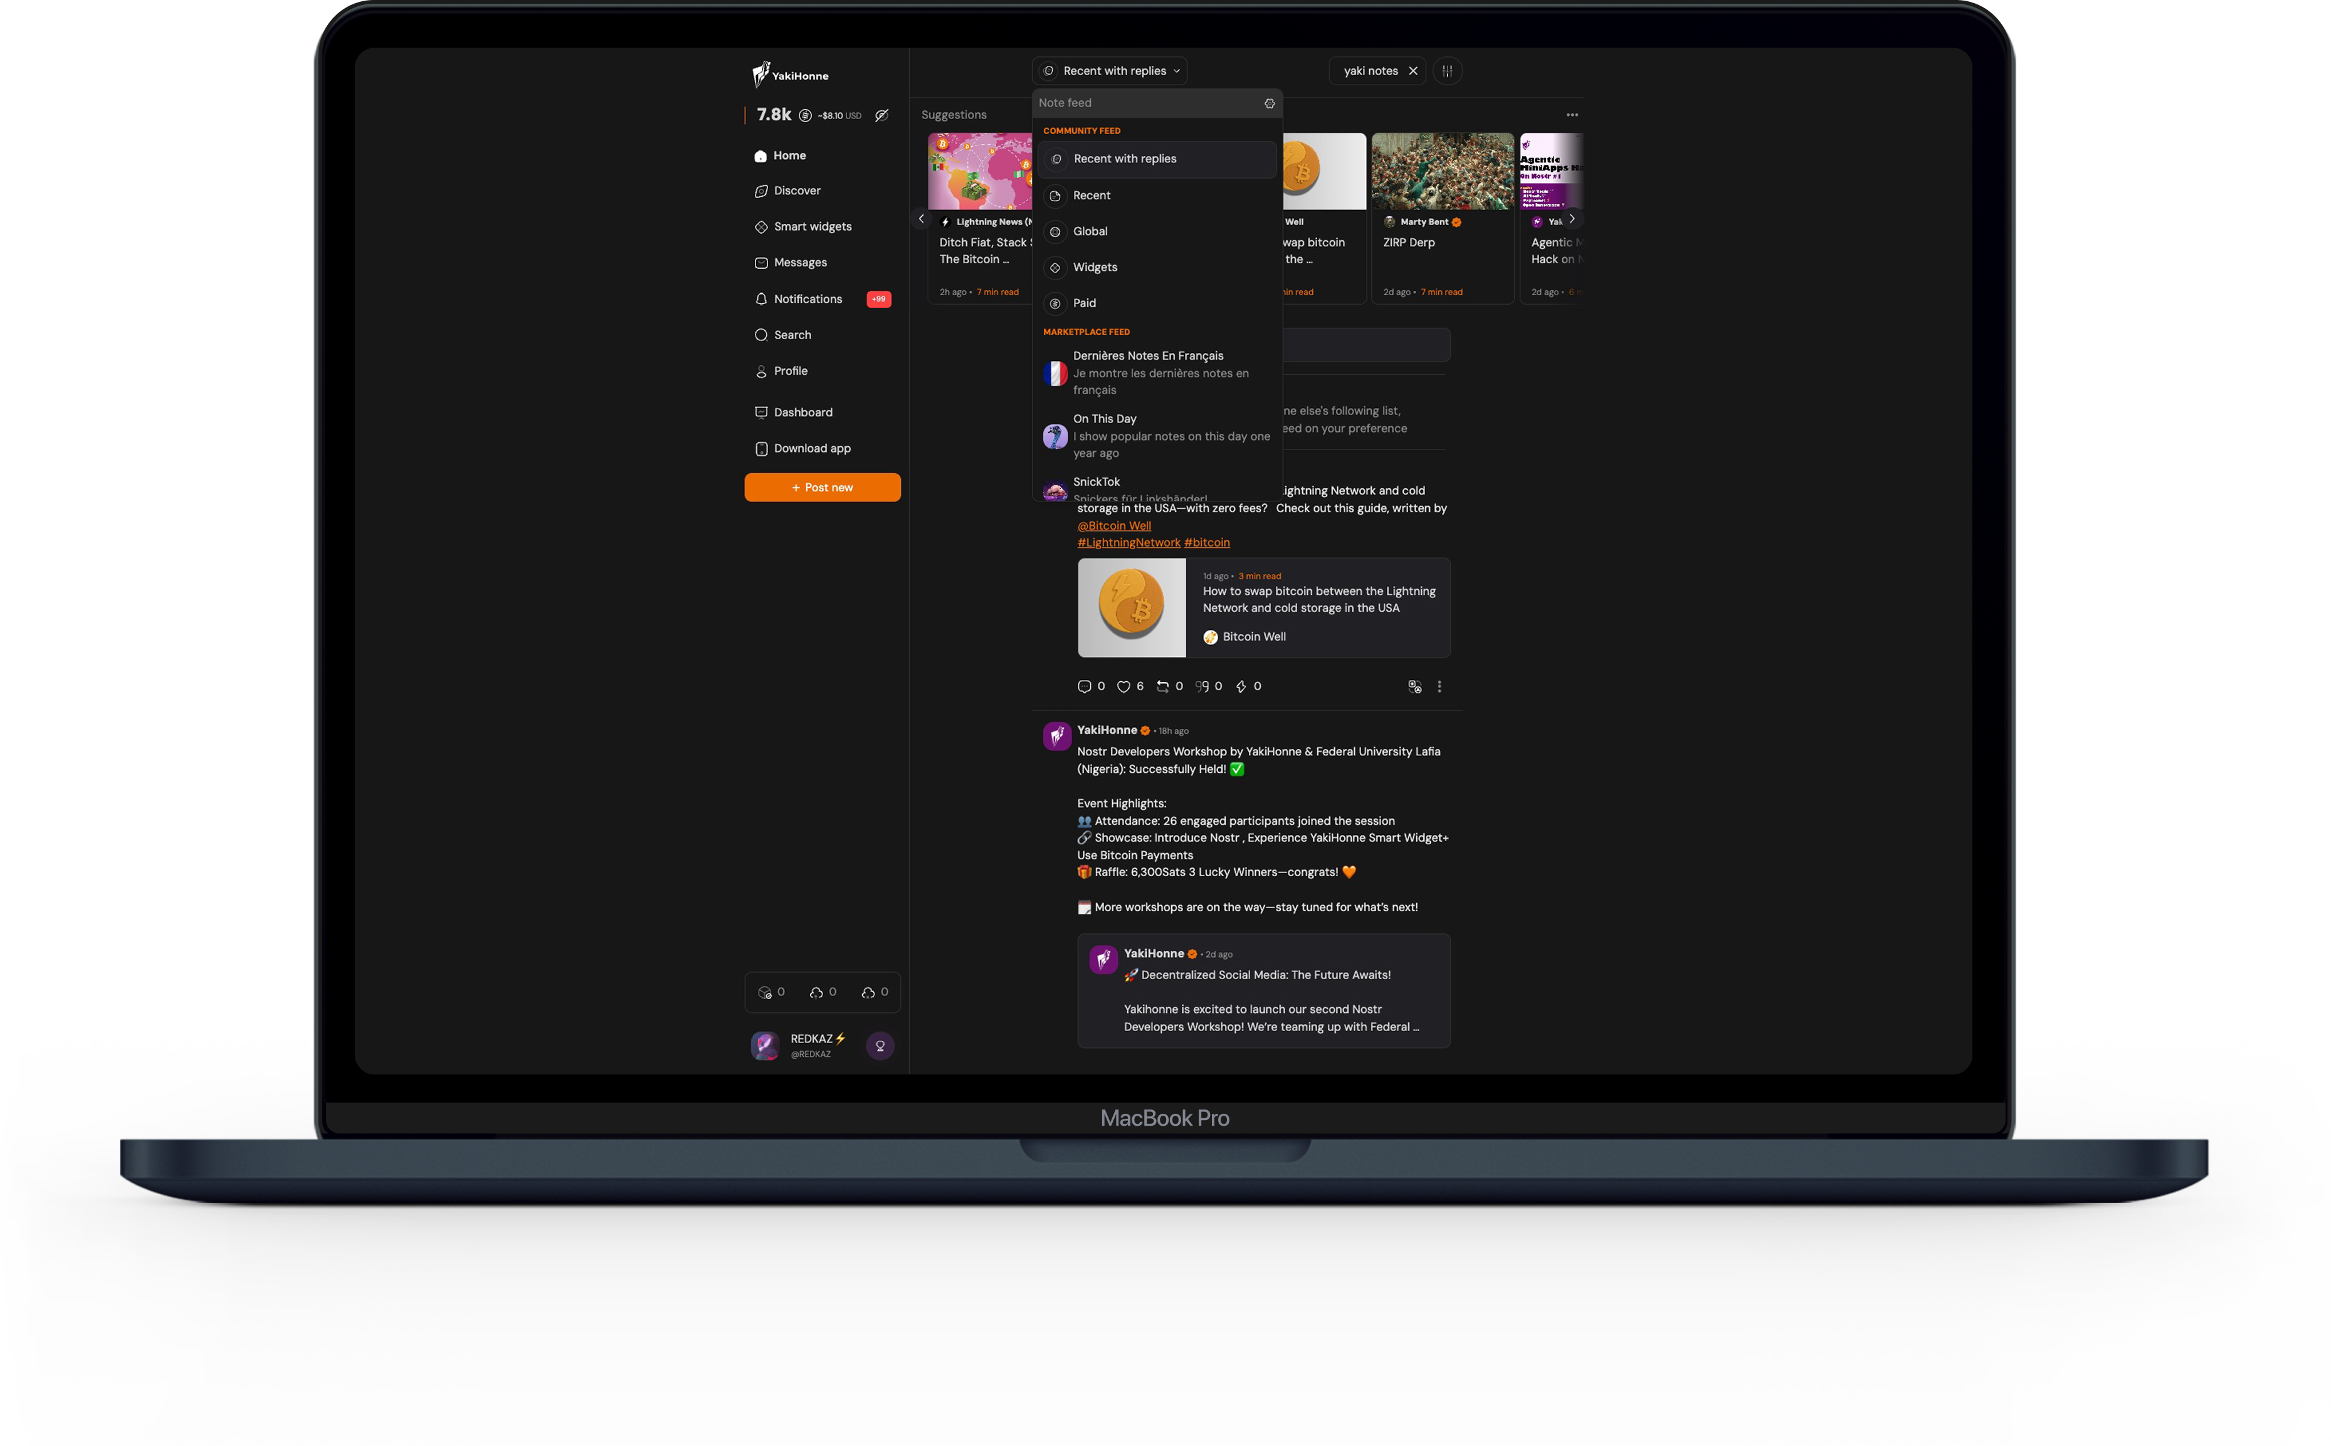Open YakiHonne author name on 18h ago post
The height and width of the screenshot is (1446, 2331).
[x=1107, y=730]
